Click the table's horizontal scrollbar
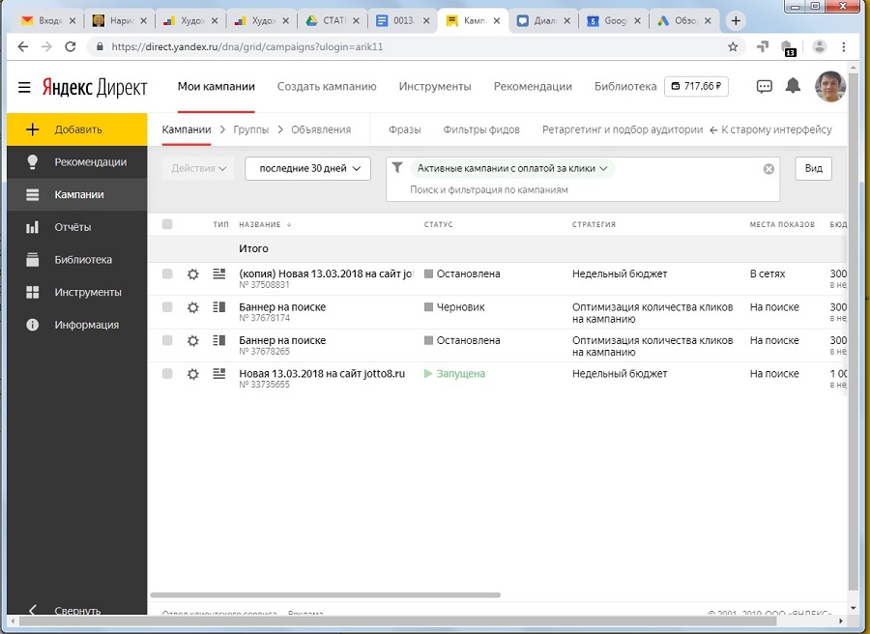The image size is (870, 634). [x=325, y=594]
